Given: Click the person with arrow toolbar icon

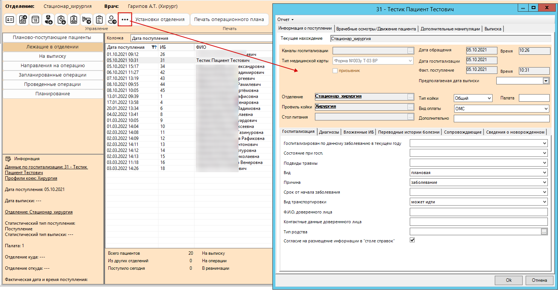Looking at the screenshot, I should click(x=112, y=20).
